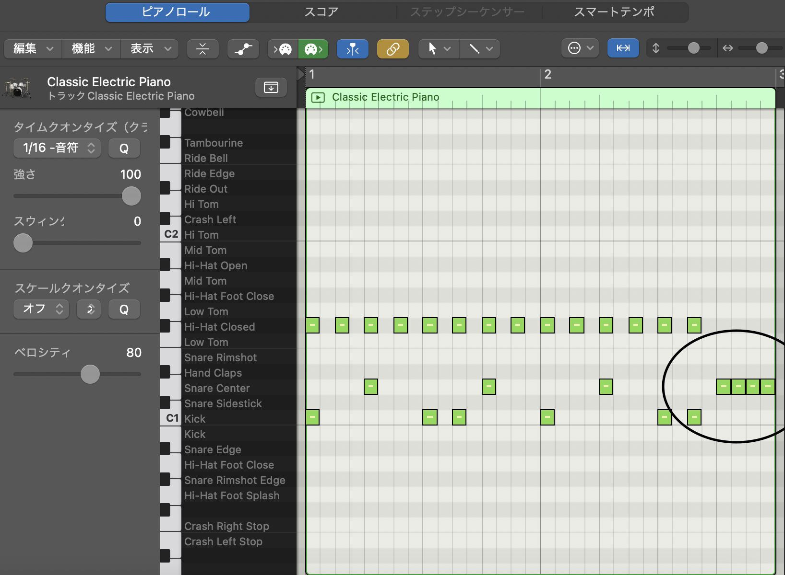Image resolution: width=785 pixels, height=575 pixels.
Task: Open the 編集 menu
Action: point(33,48)
